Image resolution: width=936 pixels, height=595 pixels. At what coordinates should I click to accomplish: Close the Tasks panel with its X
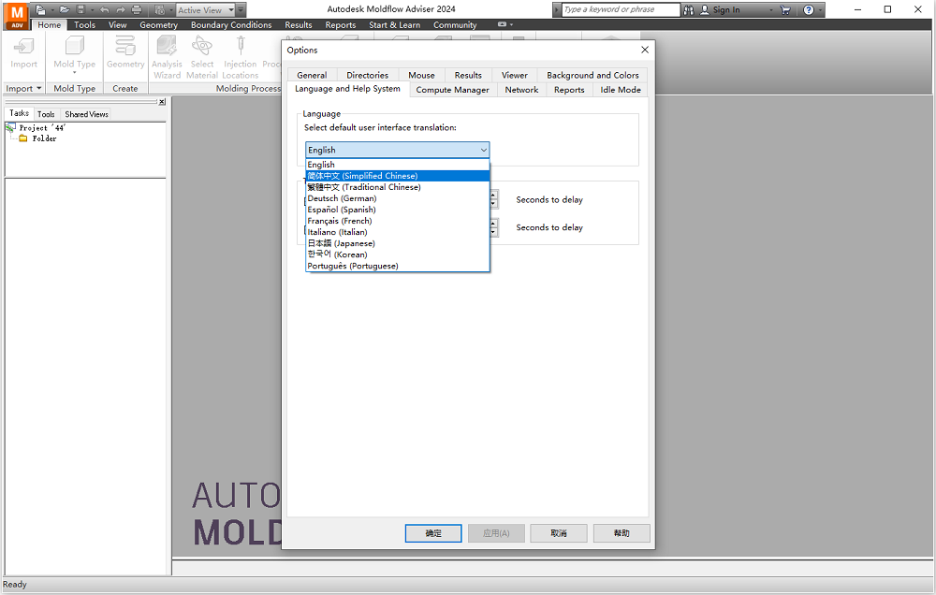162,102
